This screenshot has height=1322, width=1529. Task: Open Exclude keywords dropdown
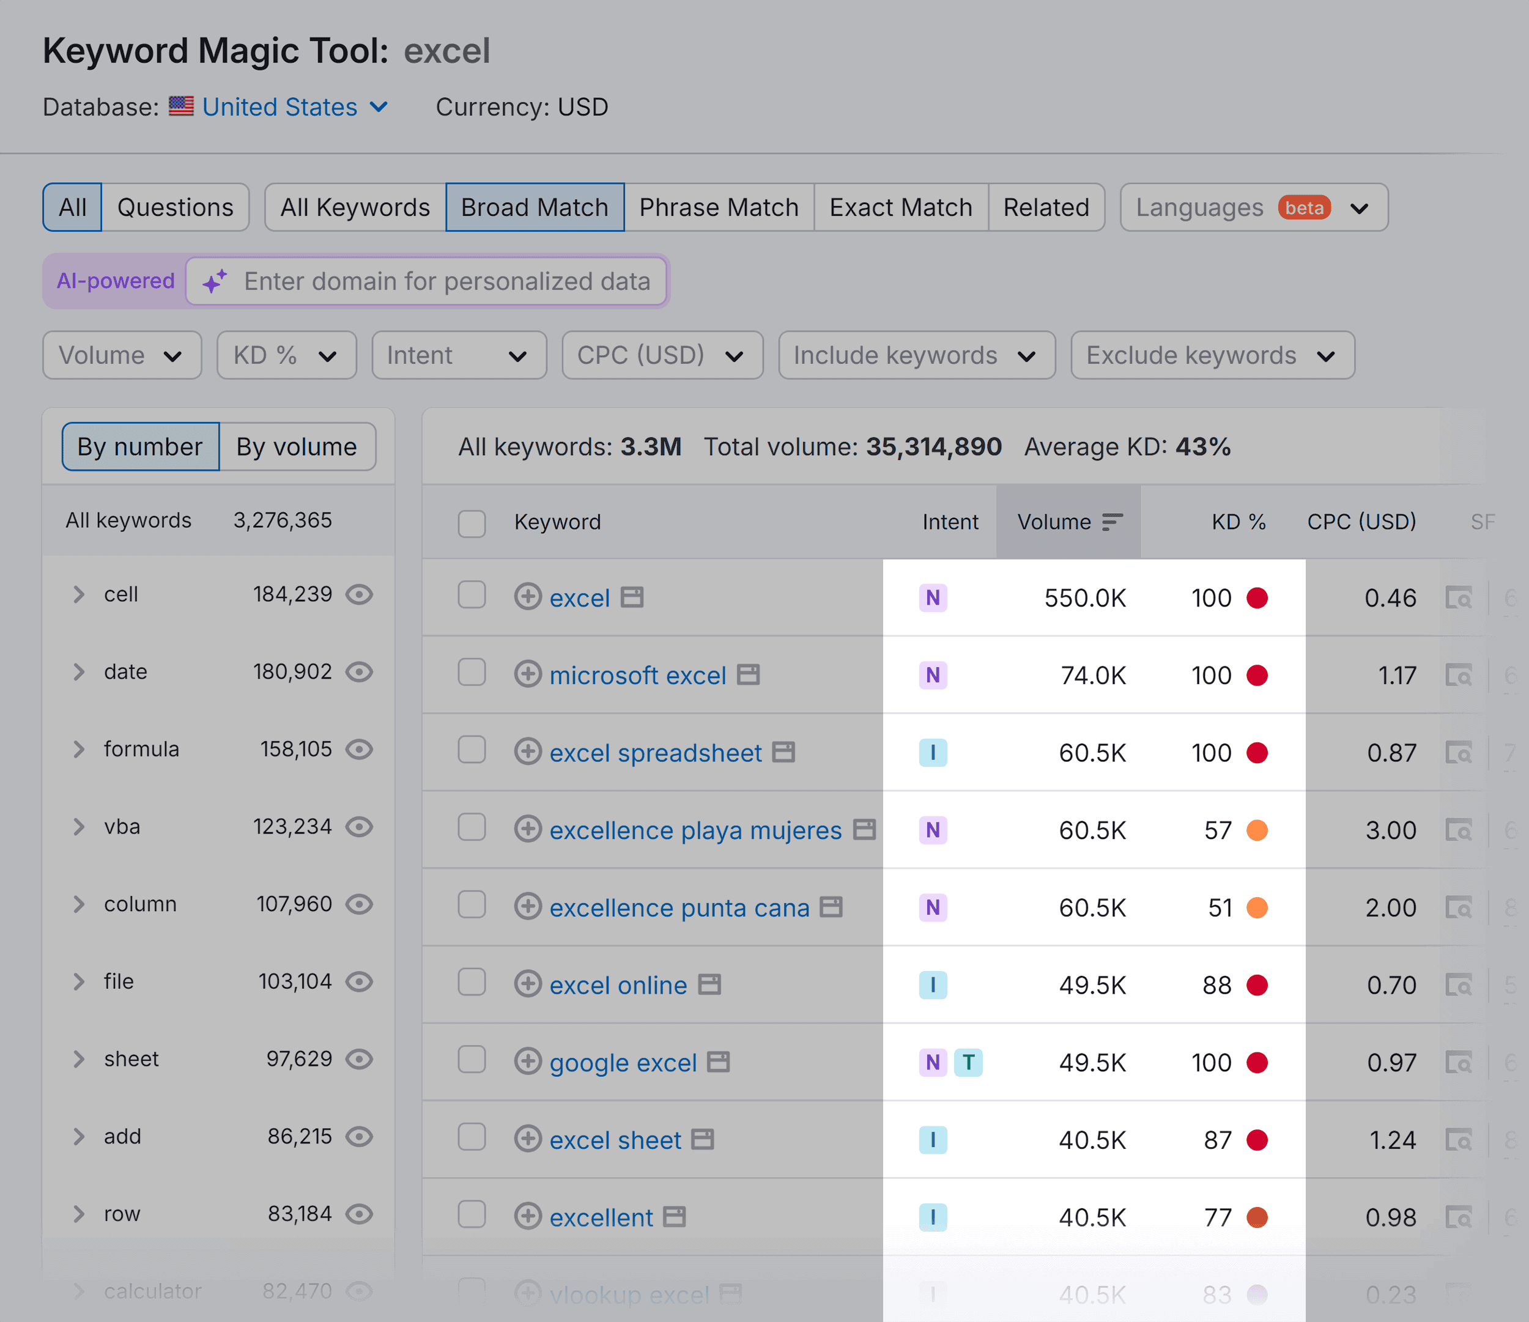coord(1212,355)
